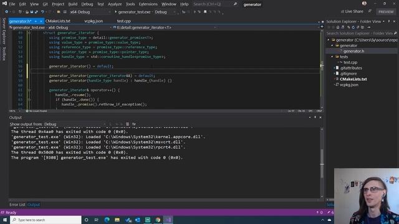Collapse the operator++ function code block
This screenshot has height=224, width=399.
click(29, 90)
